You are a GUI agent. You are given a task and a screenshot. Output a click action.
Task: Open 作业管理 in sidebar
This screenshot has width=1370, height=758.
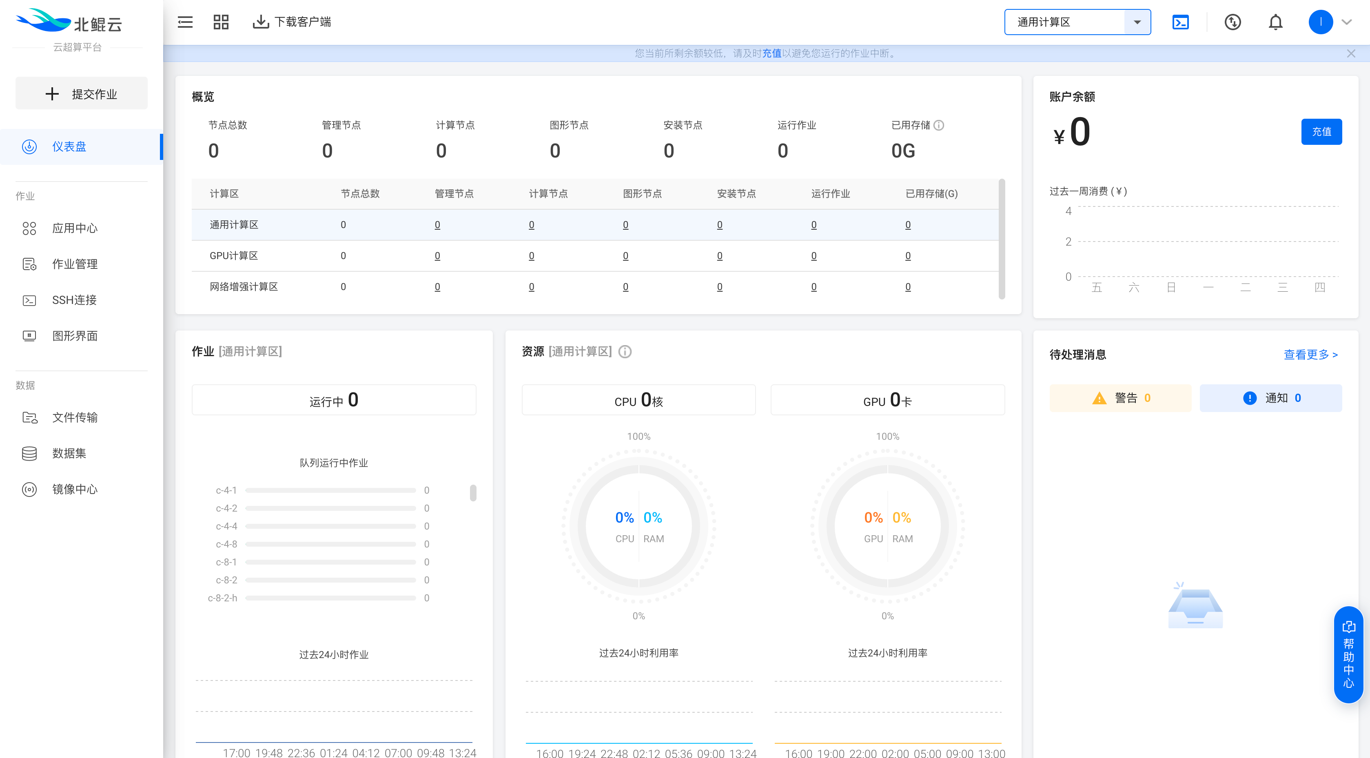coord(81,264)
